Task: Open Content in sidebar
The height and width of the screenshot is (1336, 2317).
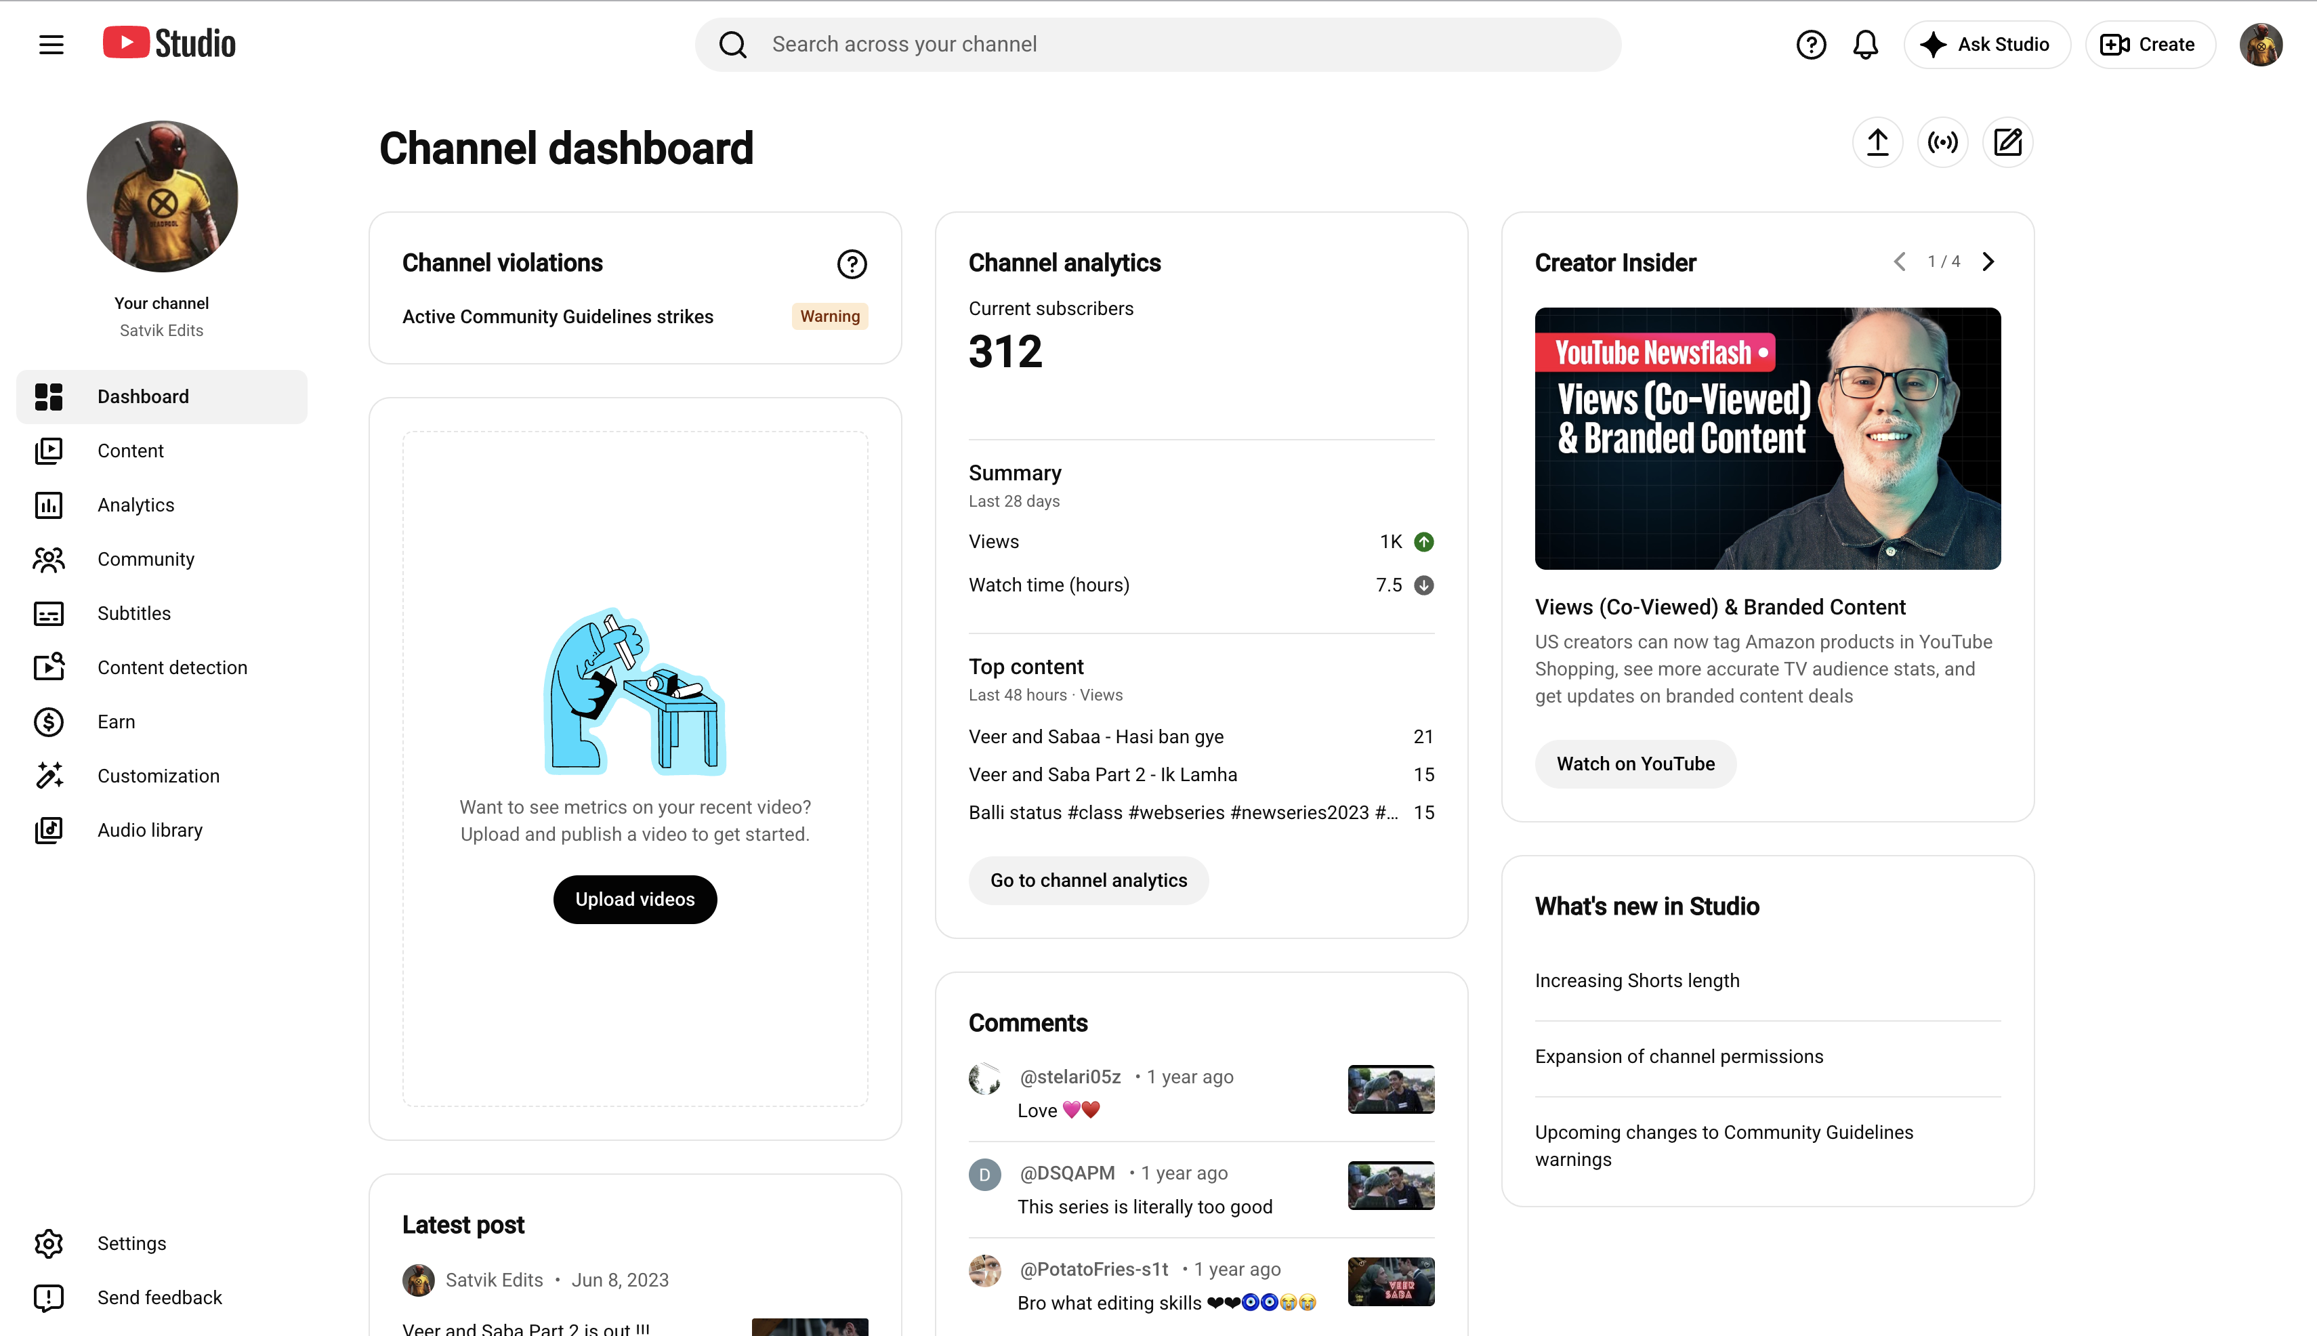Action: point(161,451)
